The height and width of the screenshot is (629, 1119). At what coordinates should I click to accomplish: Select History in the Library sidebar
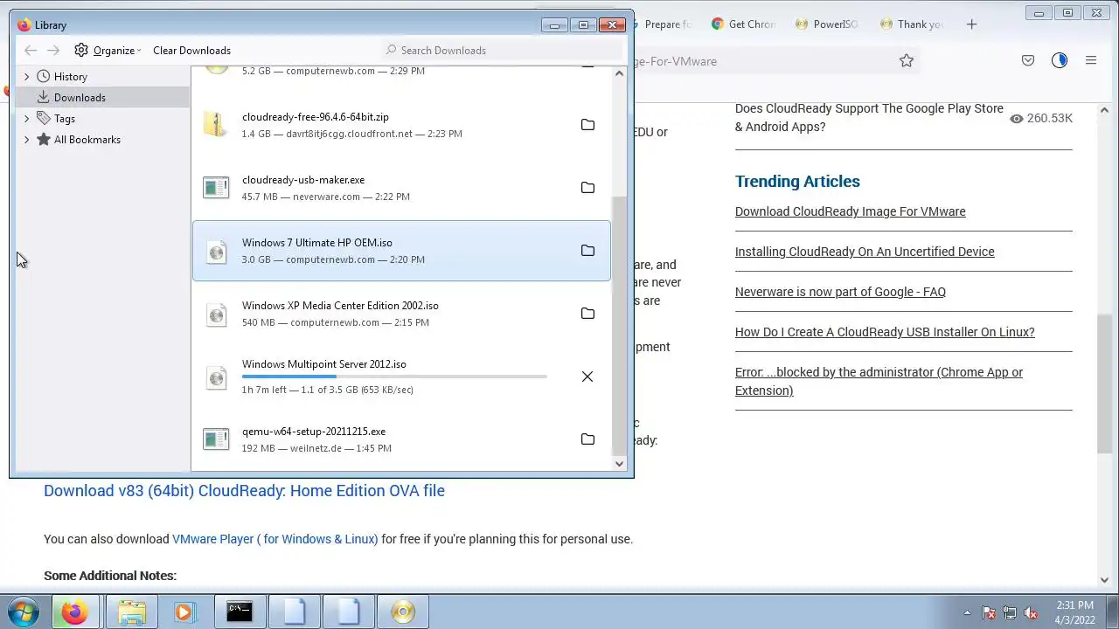pos(70,77)
